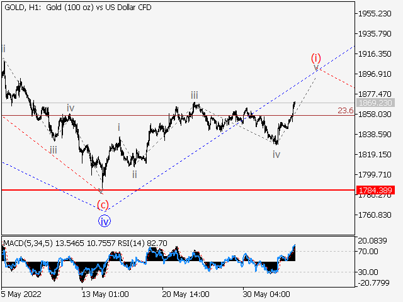The image size is (403, 302).
Task: Select the 1838.590 price axis value
Action: [375, 134]
